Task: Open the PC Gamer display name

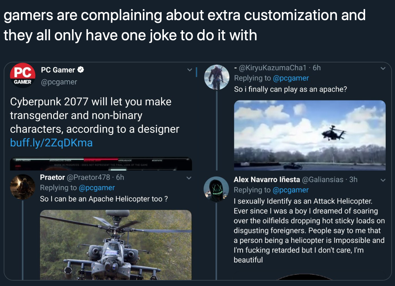Action: click(58, 70)
